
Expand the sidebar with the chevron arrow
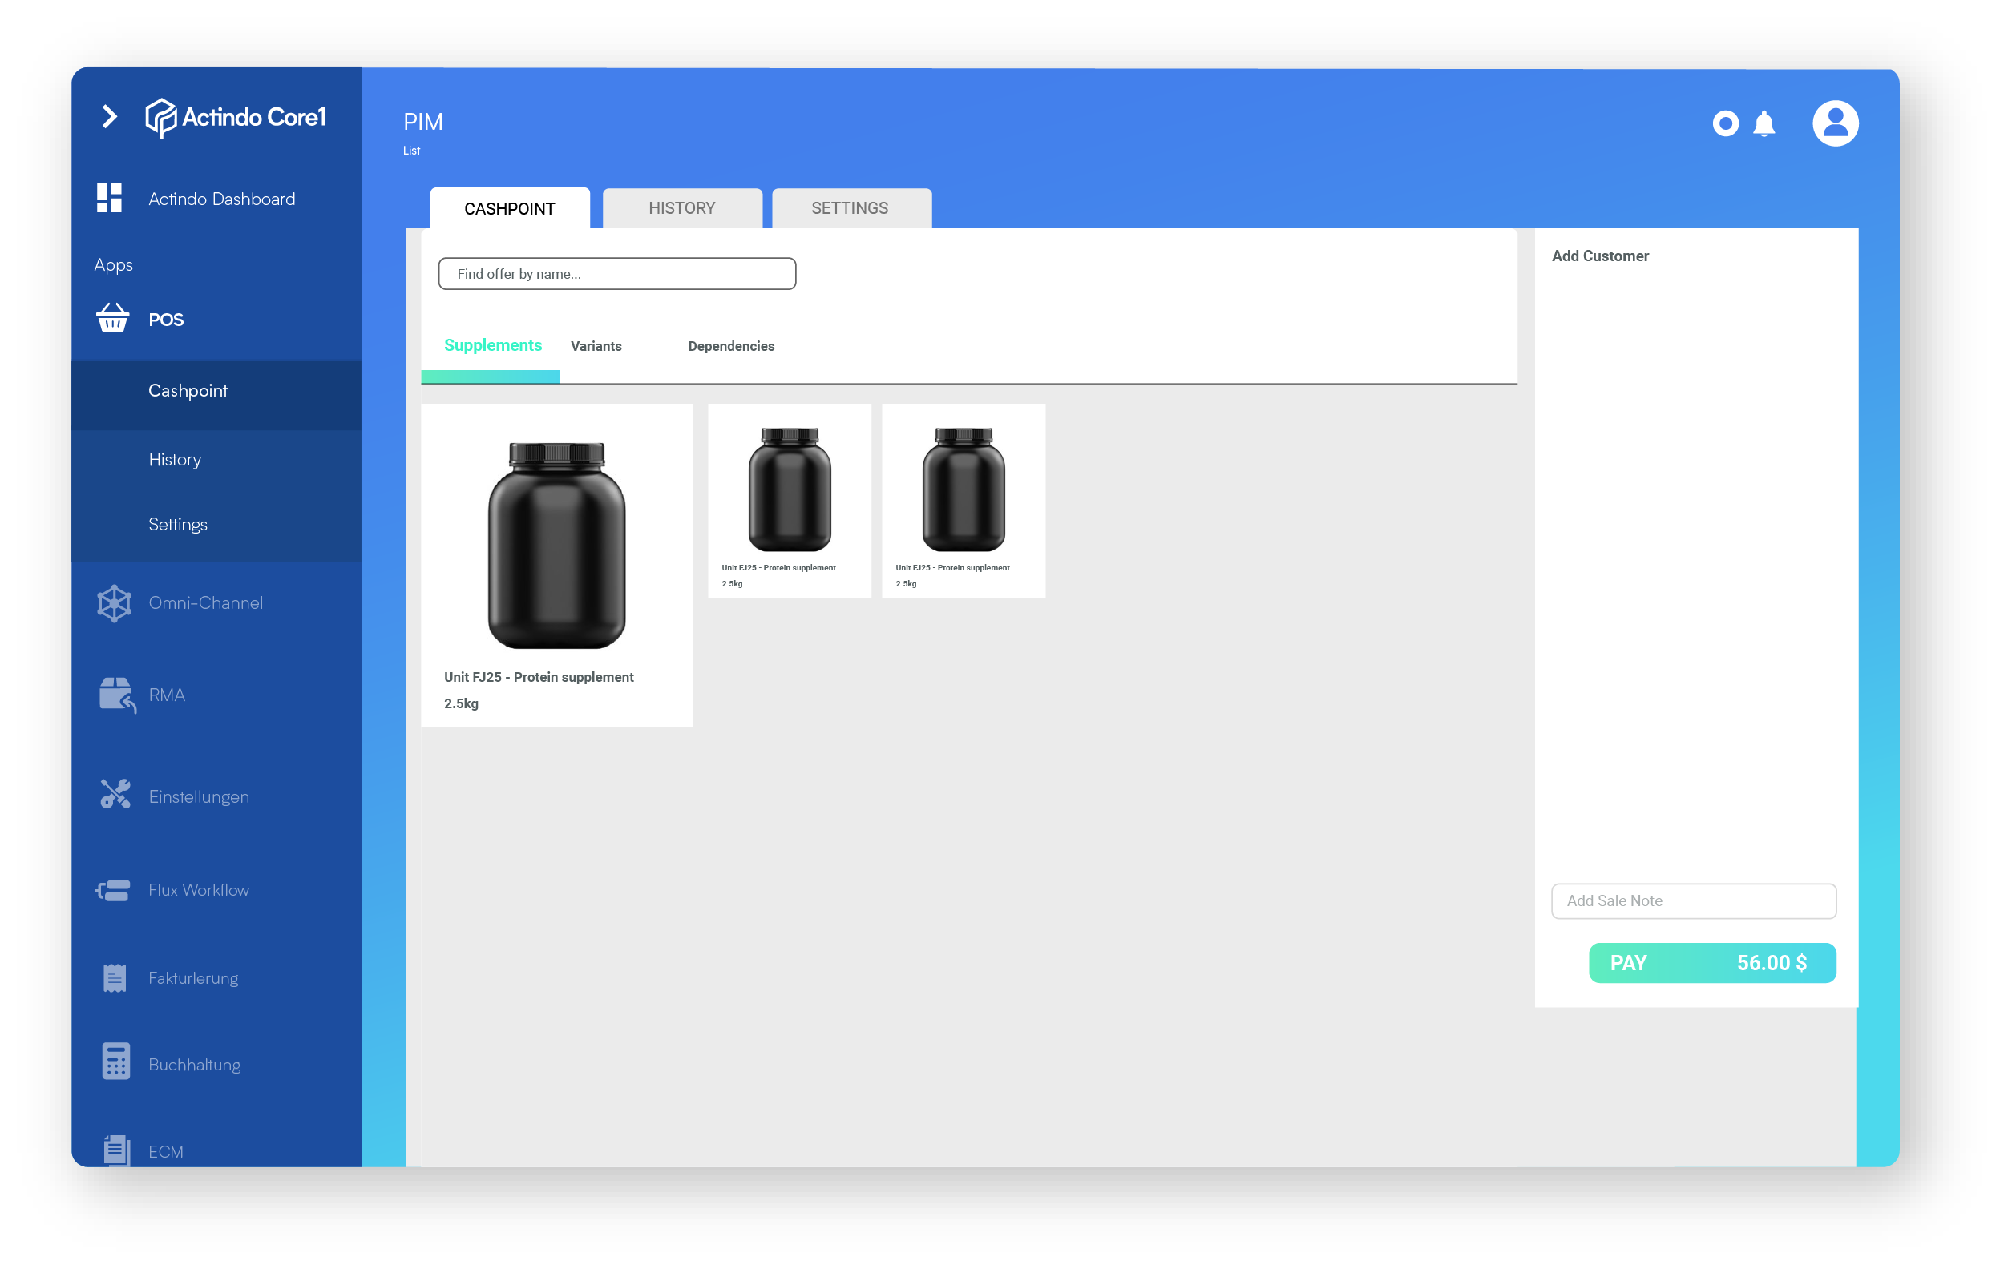[109, 116]
